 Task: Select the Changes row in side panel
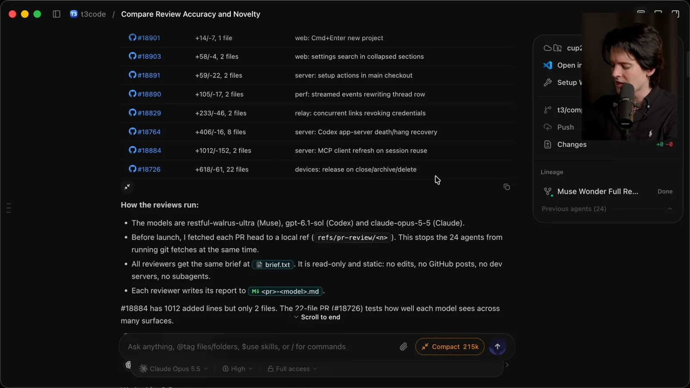coord(608,144)
